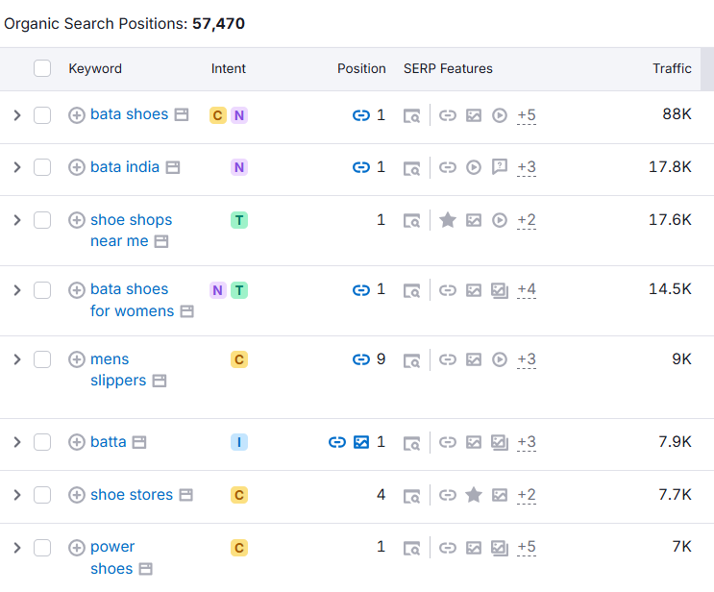
Task: Sort by the Position column header
Action: pos(361,69)
